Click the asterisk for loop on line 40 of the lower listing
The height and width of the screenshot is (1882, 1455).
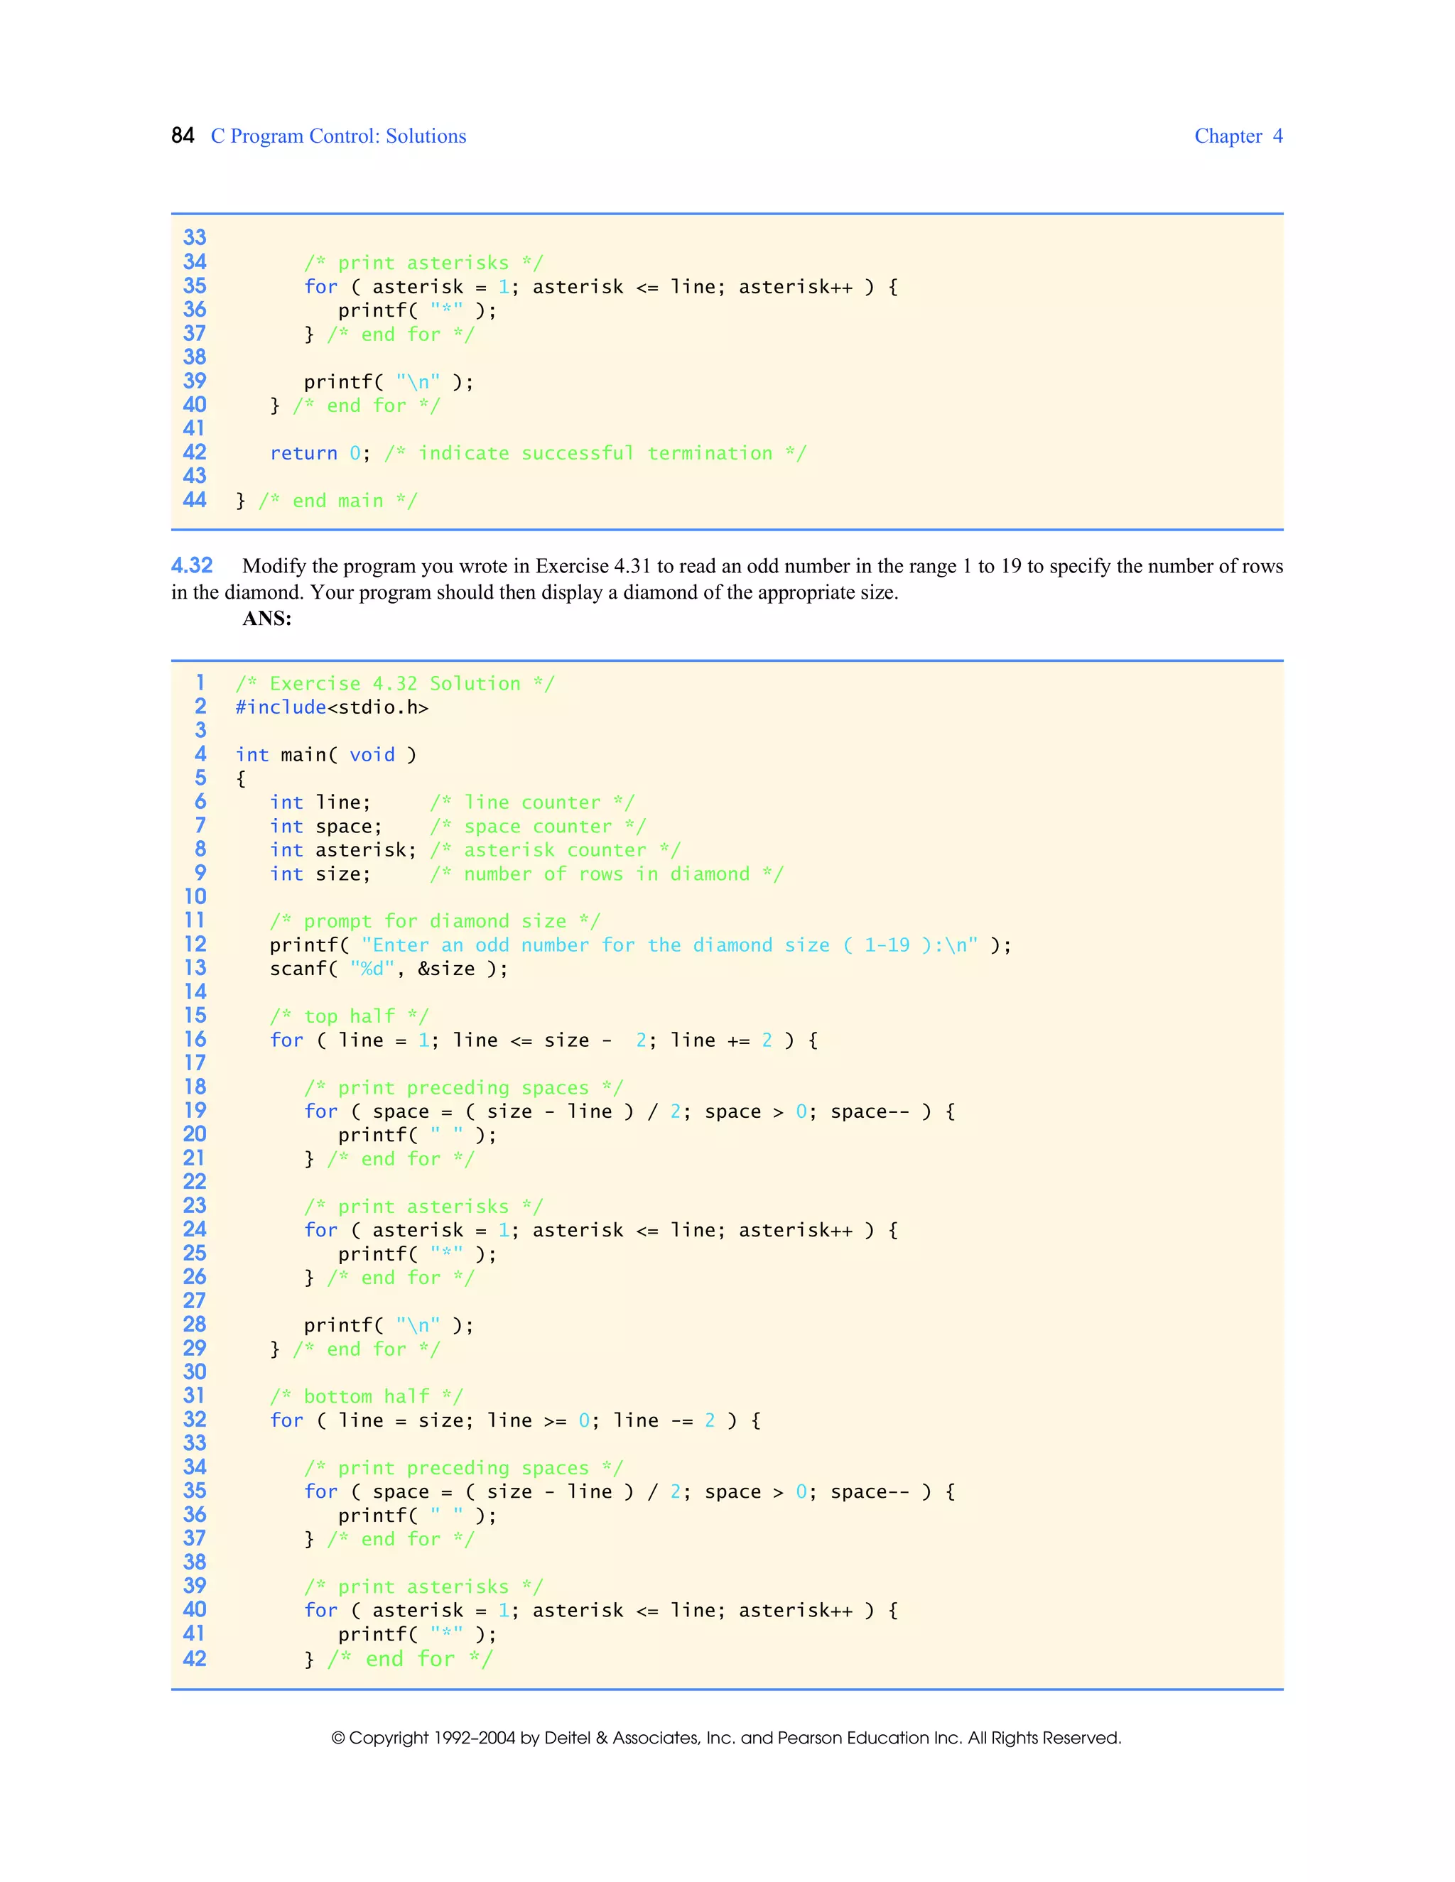[x=601, y=1611]
